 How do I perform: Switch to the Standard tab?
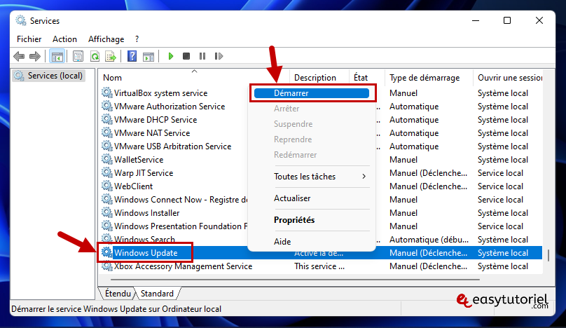(x=157, y=294)
